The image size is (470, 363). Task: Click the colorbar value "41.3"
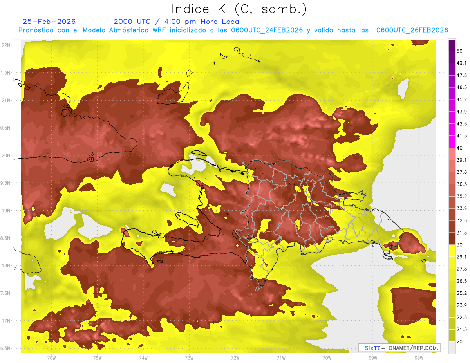click(462, 136)
